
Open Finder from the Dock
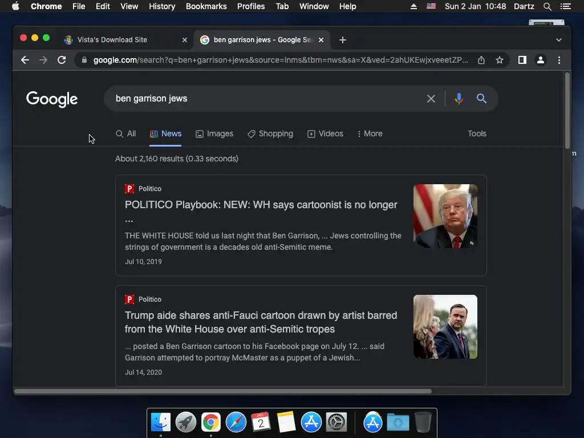point(161,423)
